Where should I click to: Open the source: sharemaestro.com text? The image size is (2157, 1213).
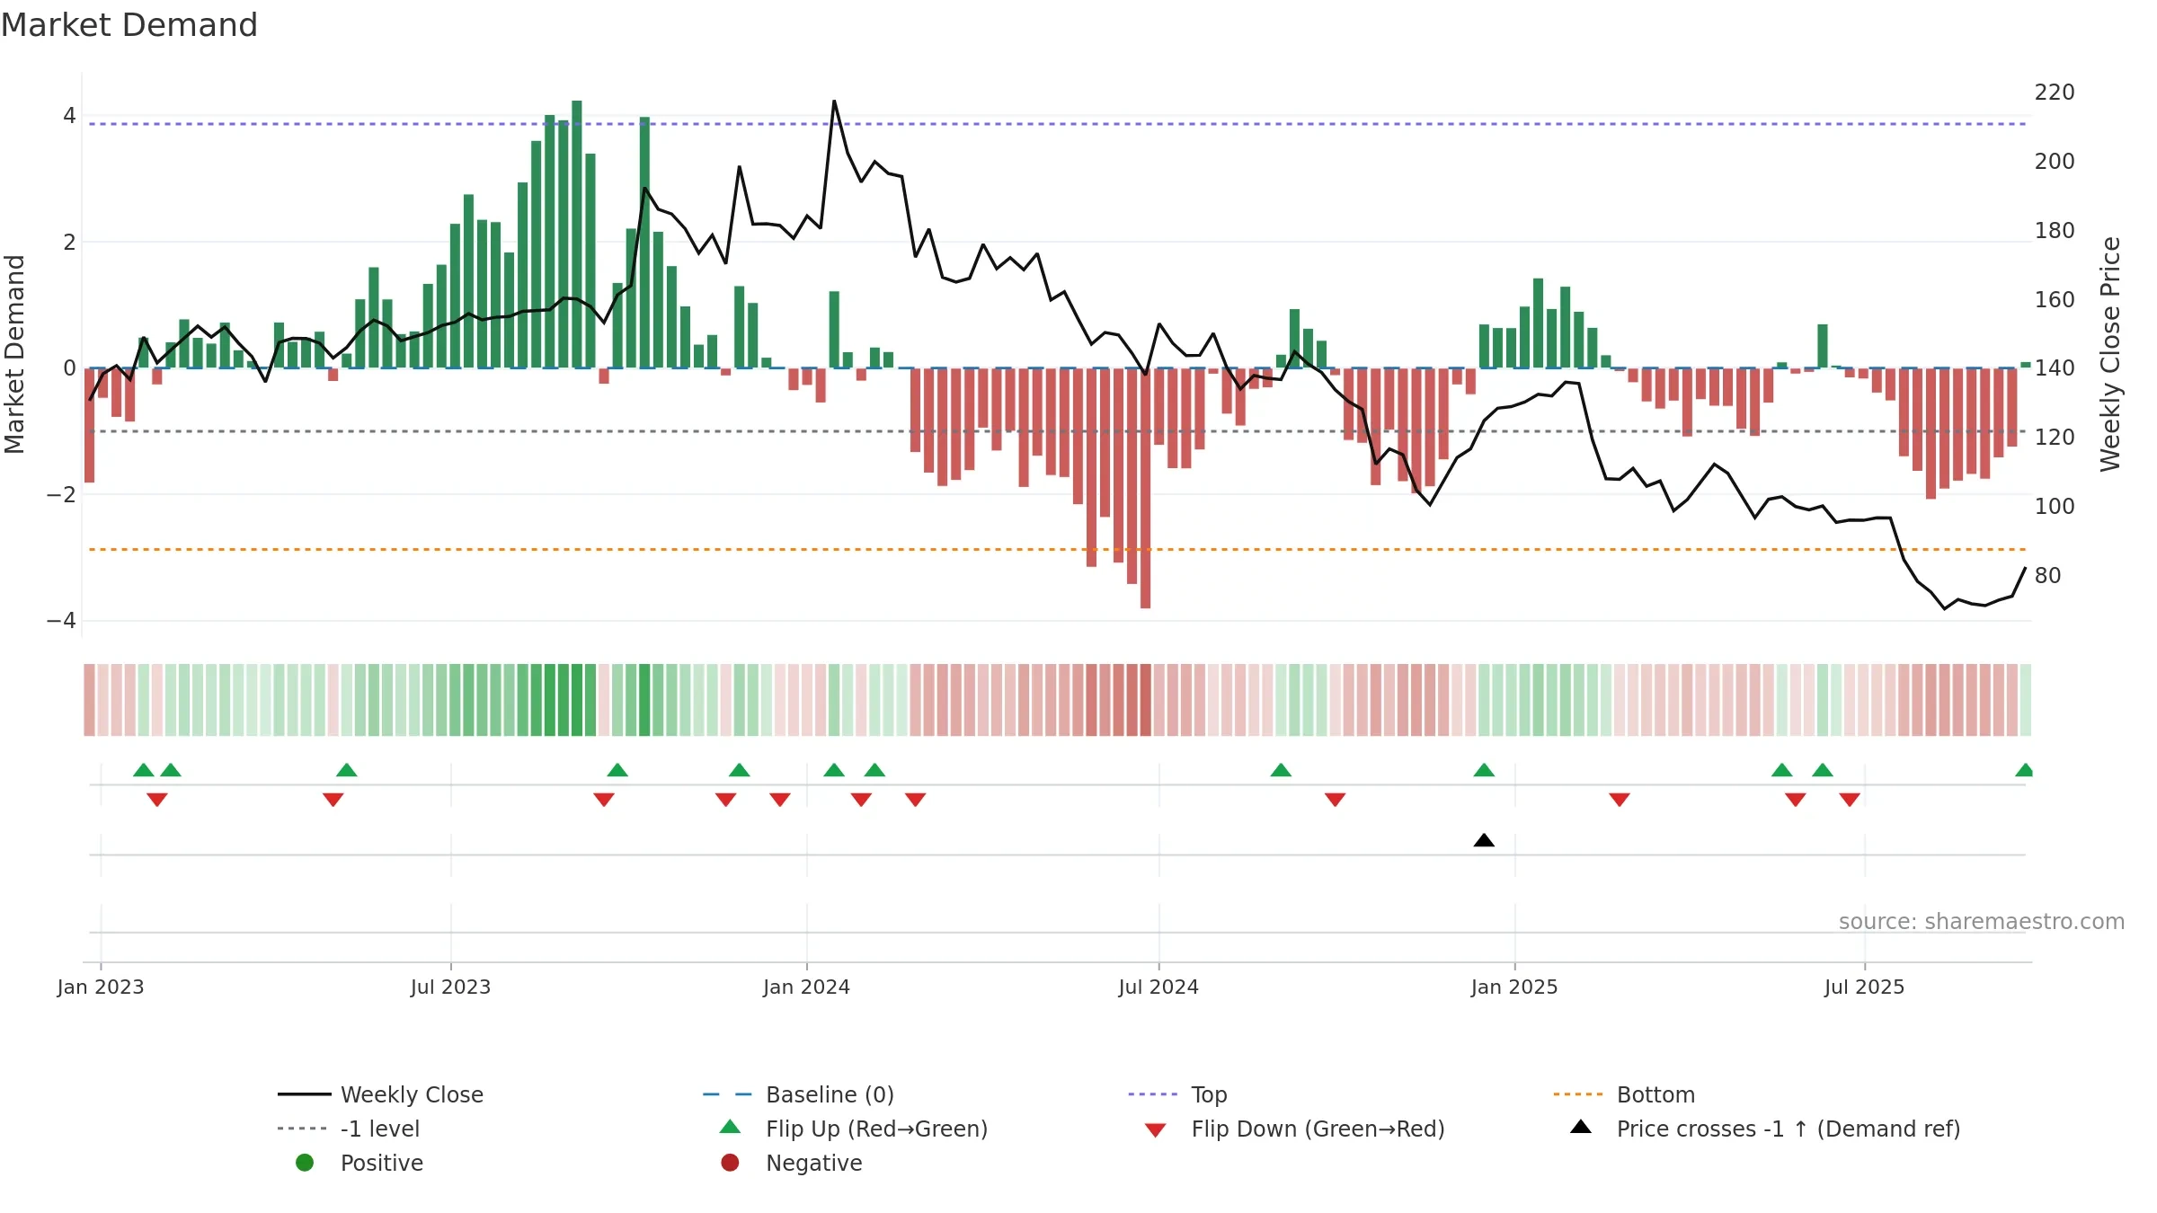click(x=1982, y=921)
